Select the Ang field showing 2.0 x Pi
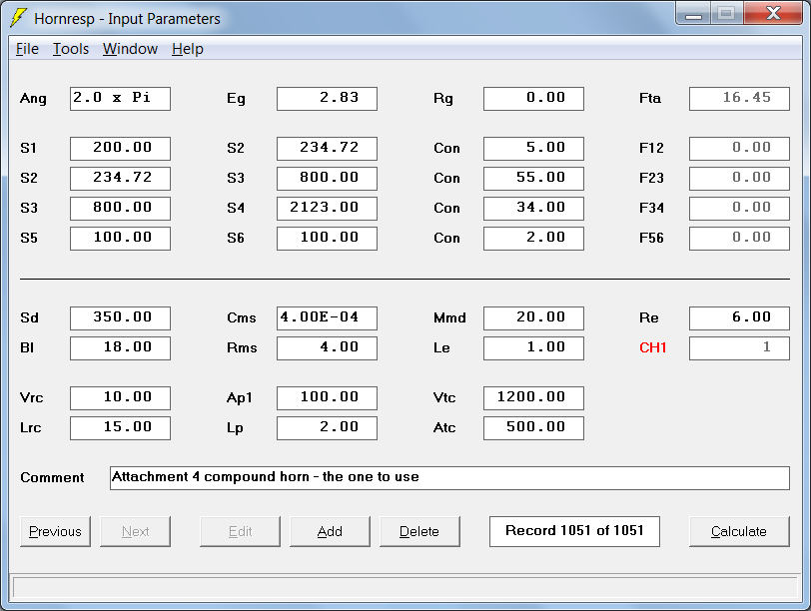 (x=120, y=99)
